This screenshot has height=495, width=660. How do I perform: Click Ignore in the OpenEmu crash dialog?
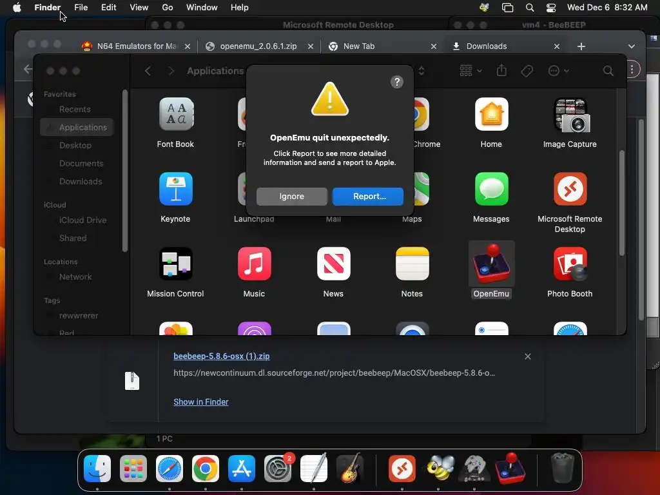292,197
